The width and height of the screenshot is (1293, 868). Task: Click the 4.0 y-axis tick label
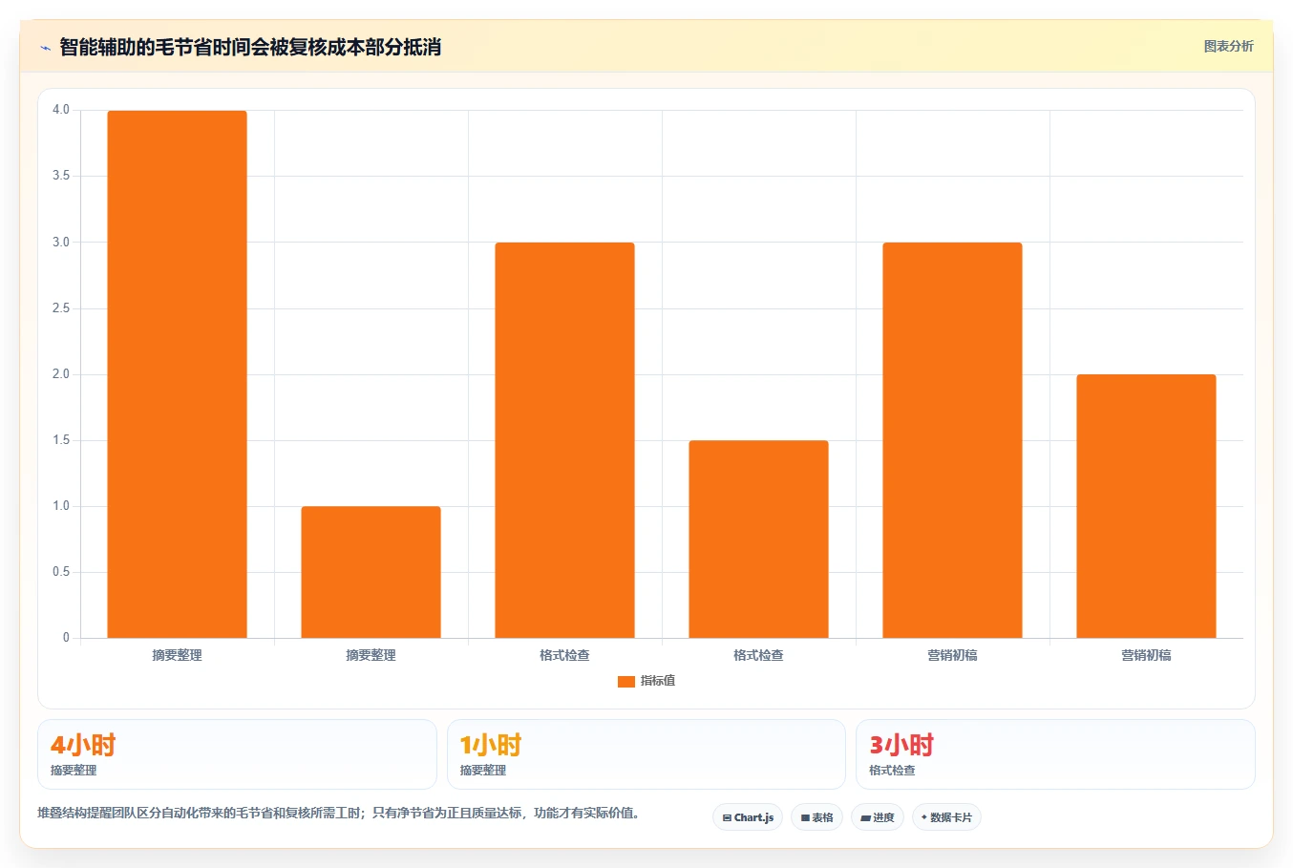pos(61,110)
